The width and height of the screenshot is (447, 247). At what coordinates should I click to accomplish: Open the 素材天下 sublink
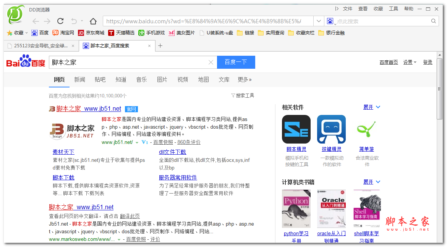(x=63, y=152)
